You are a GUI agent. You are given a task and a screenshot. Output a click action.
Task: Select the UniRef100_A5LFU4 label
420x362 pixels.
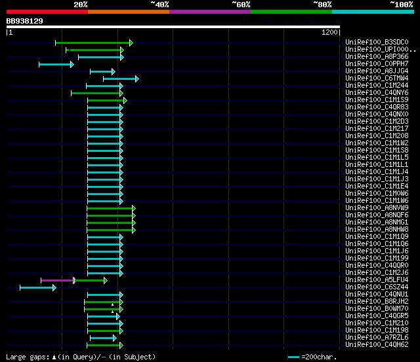pos(377,280)
